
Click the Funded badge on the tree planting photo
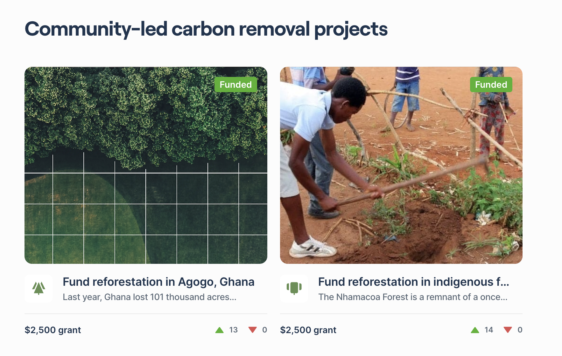tap(491, 85)
